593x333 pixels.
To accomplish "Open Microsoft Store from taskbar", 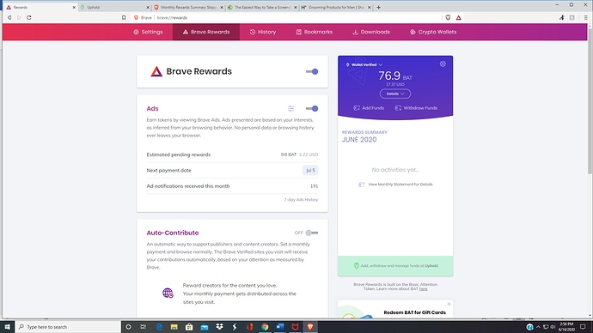I will [189, 327].
